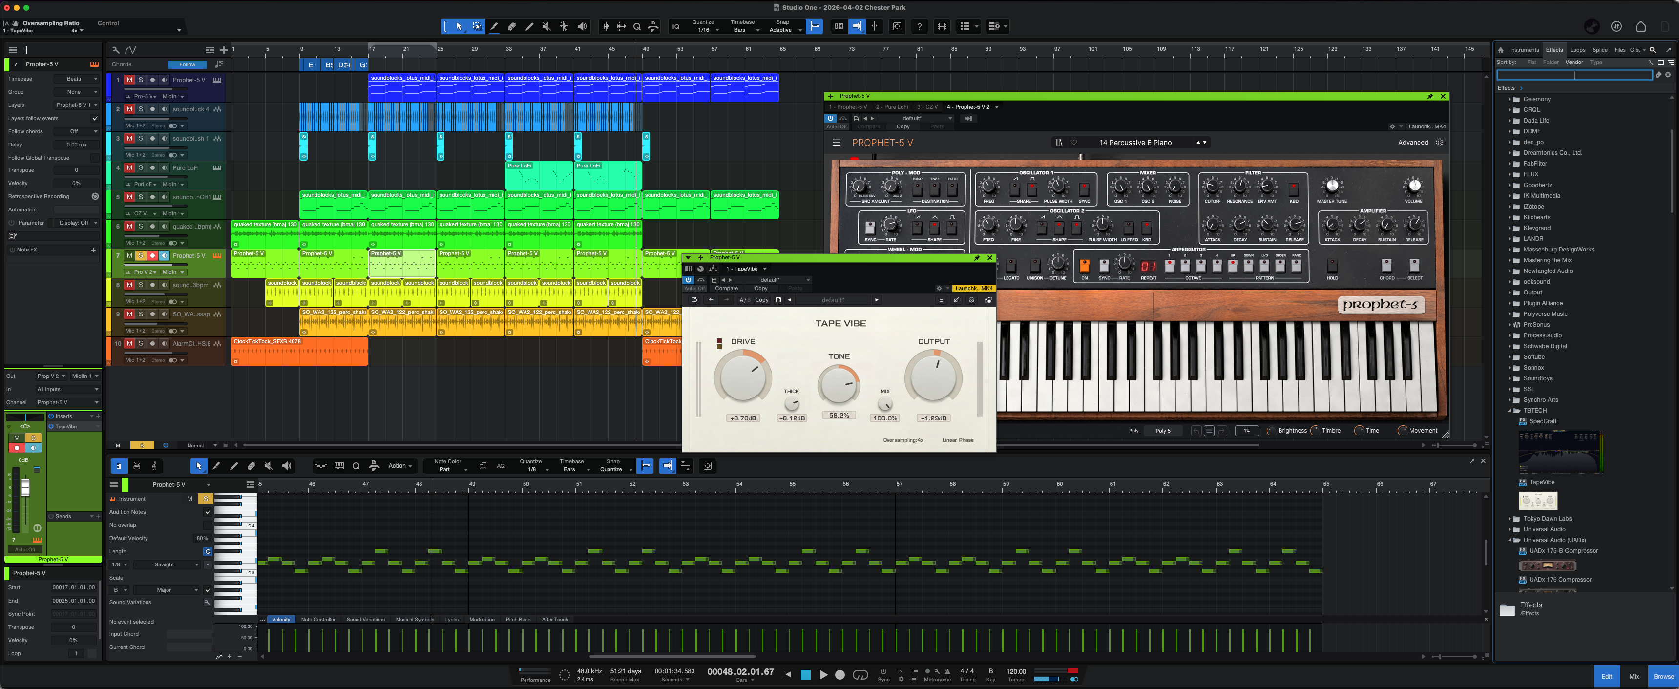Adjust the Prophet-5 master VOLUME knob
This screenshot has width=1679, height=689.
(x=1414, y=186)
